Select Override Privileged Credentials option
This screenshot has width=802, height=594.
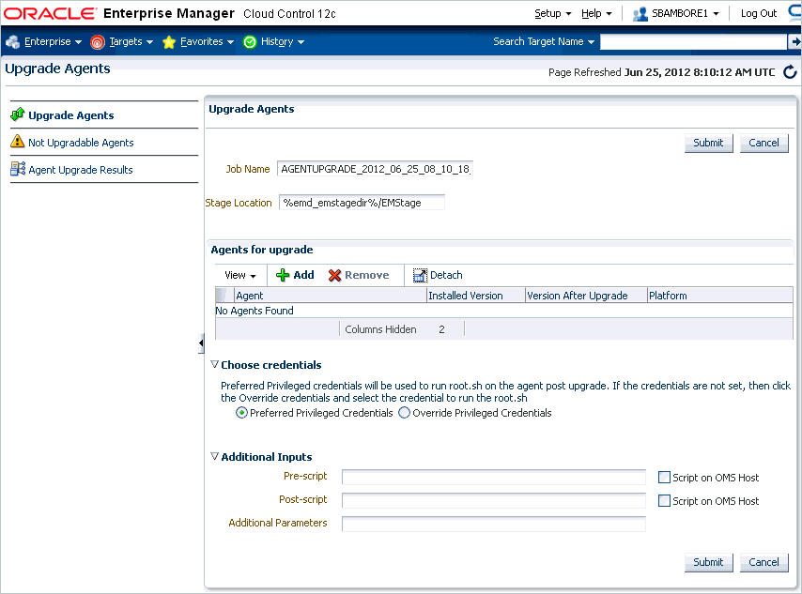404,413
